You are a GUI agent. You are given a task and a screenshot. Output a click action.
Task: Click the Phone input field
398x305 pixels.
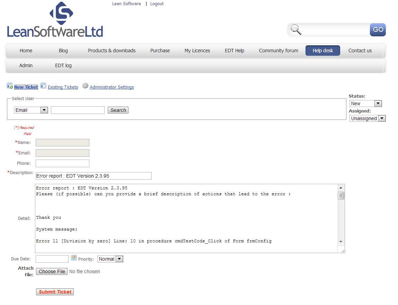pos(62,163)
